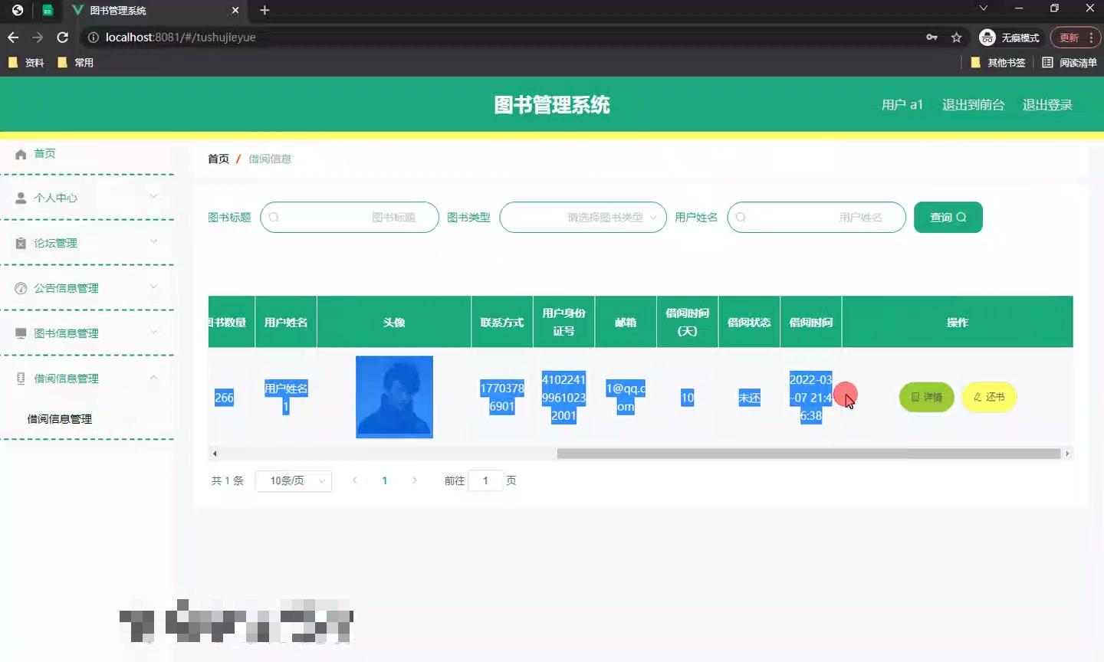This screenshot has width=1104, height=662.
Task: Click the green 详情 details button
Action: (x=926, y=397)
